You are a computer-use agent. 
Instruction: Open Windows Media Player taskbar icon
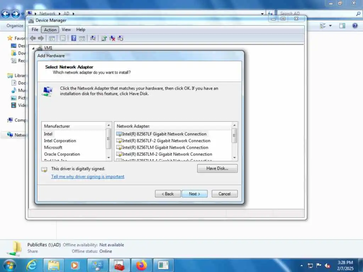[x=74, y=265]
